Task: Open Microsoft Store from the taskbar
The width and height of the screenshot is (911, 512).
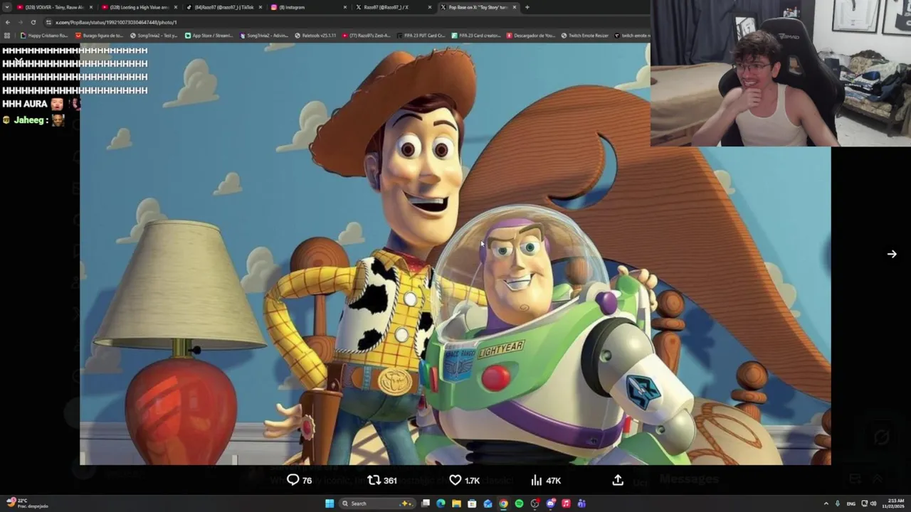Action: coord(472,503)
